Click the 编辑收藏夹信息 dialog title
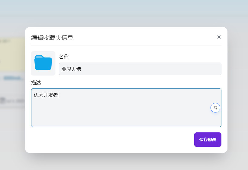248x170 pixels. pos(52,38)
